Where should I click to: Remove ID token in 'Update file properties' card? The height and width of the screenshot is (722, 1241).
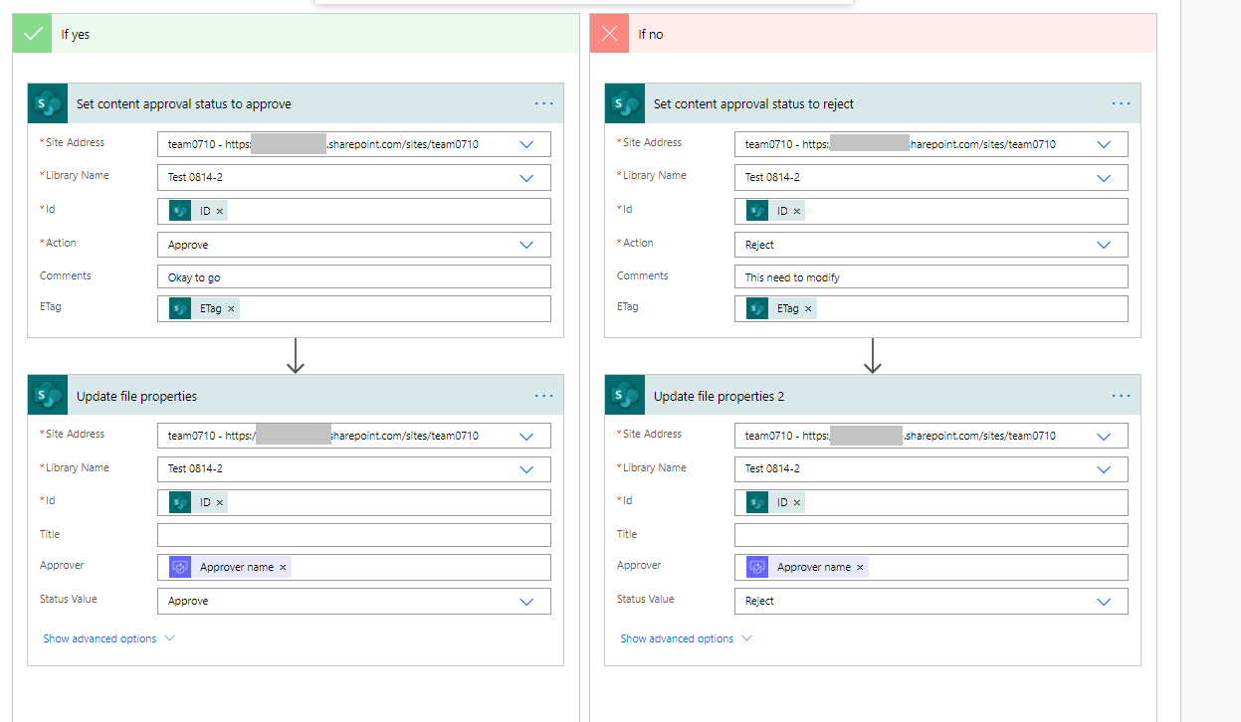point(220,503)
